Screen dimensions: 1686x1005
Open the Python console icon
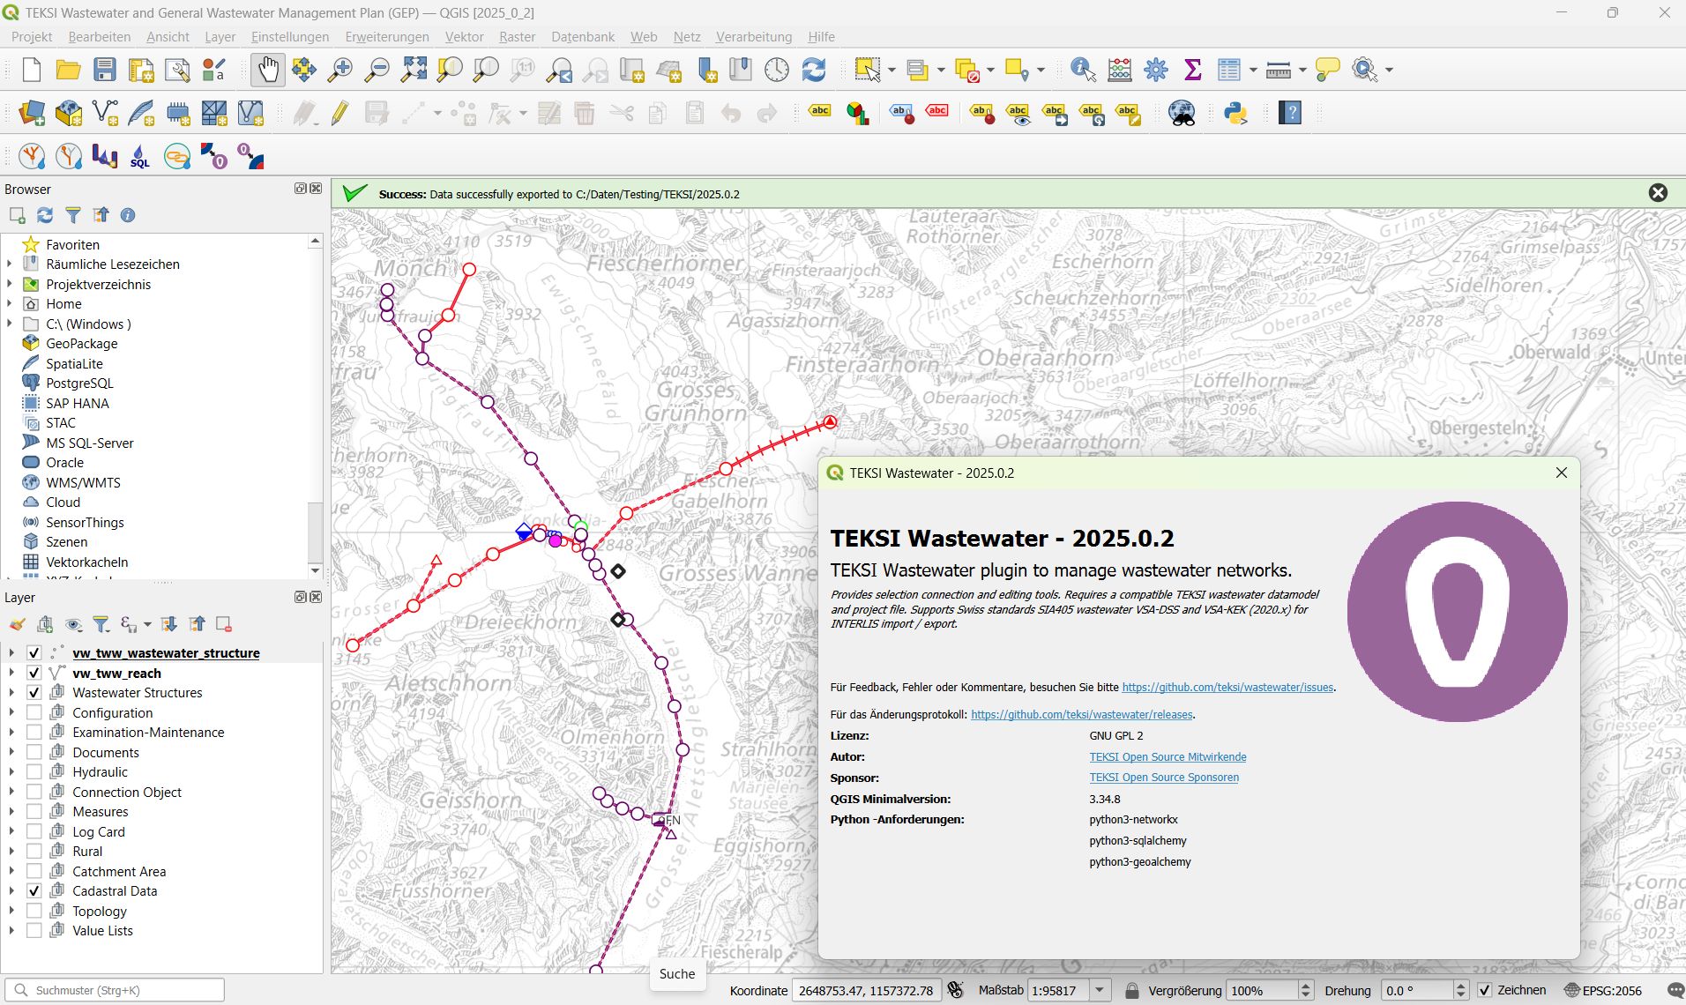(1235, 113)
